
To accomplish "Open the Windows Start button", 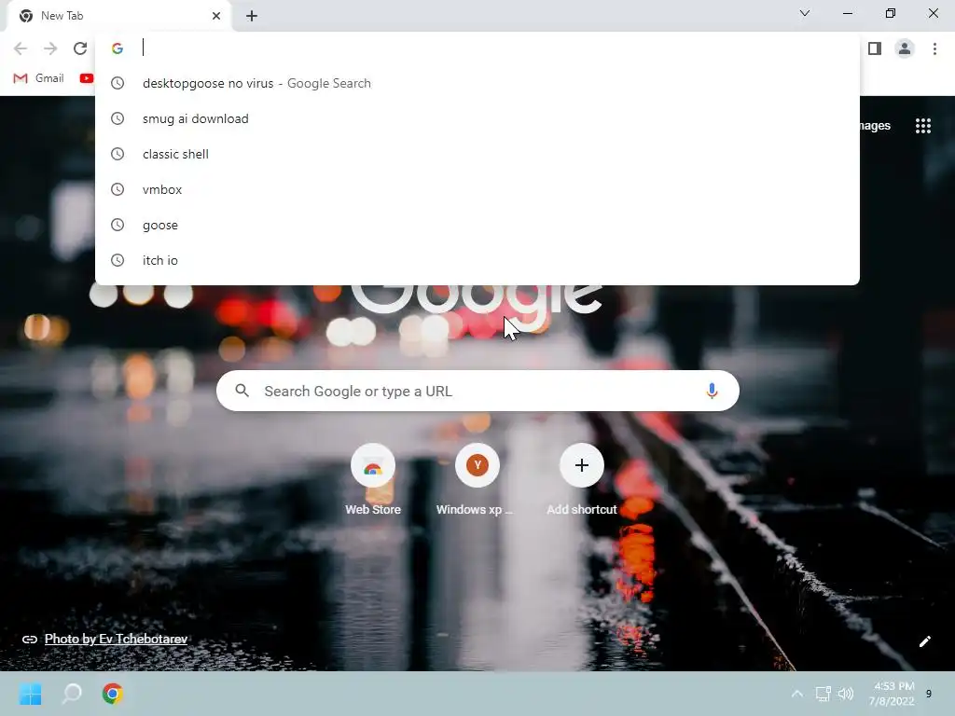I will click(x=31, y=694).
